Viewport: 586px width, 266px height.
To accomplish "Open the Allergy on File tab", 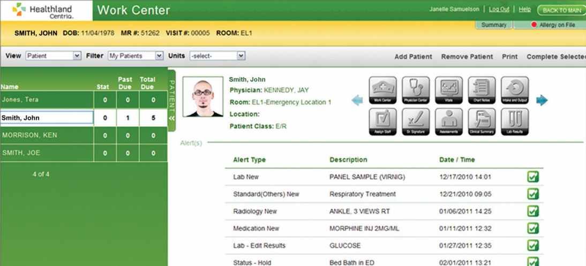I will pyautogui.click(x=550, y=25).
